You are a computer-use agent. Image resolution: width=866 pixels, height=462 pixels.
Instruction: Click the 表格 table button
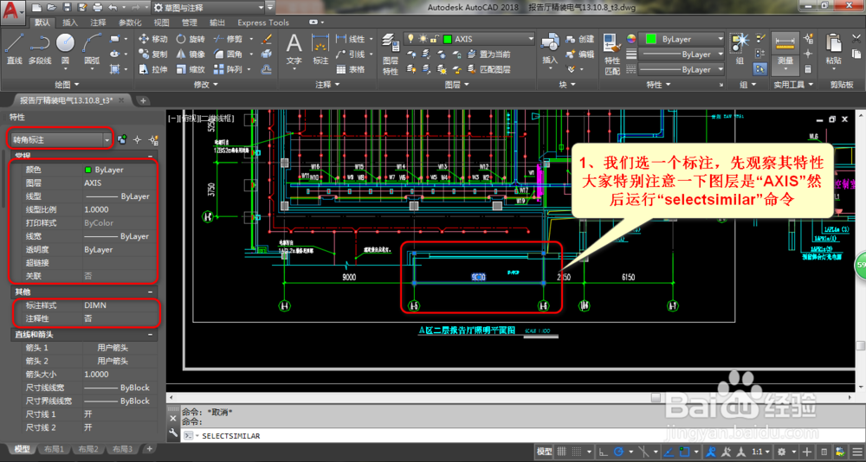[x=351, y=69]
